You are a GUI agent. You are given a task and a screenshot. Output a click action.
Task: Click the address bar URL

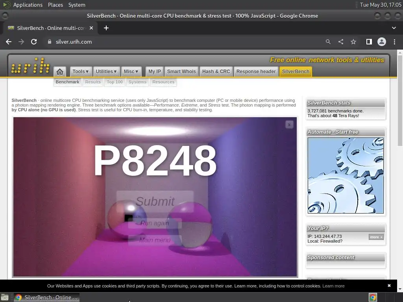click(x=74, y=42)
